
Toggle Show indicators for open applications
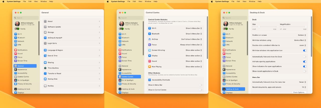click(305, 67)
